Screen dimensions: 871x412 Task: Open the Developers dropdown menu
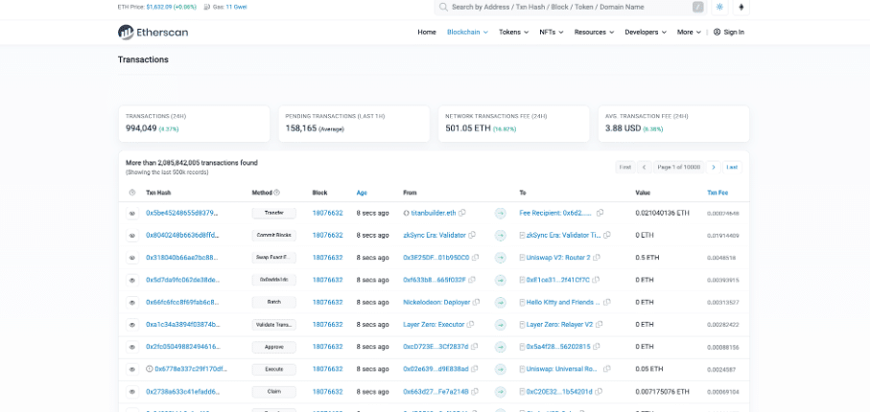tap(645, 33)
